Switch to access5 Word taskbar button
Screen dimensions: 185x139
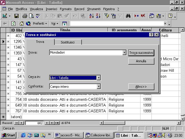(x=69, y=135)
